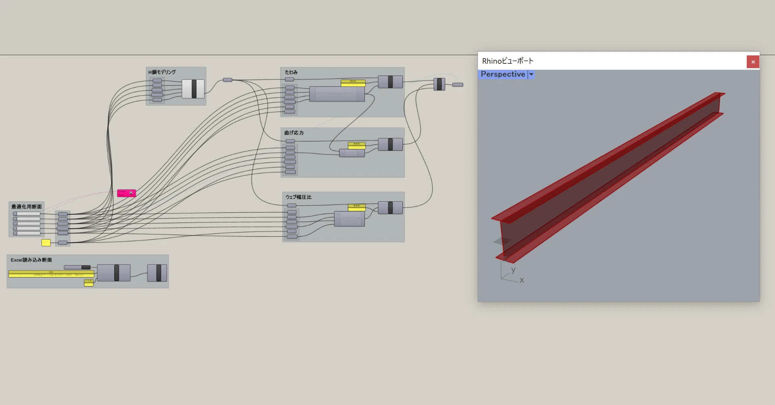
Task: Select the large Excel reader component
Action: (114, 273)
